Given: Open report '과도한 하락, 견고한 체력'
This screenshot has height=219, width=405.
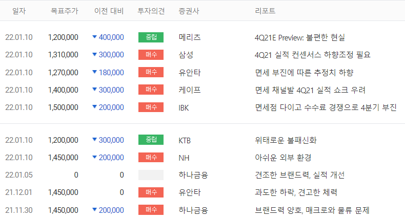Looking at the screenshot, I should pyautogui.click(x=296, y=192).
